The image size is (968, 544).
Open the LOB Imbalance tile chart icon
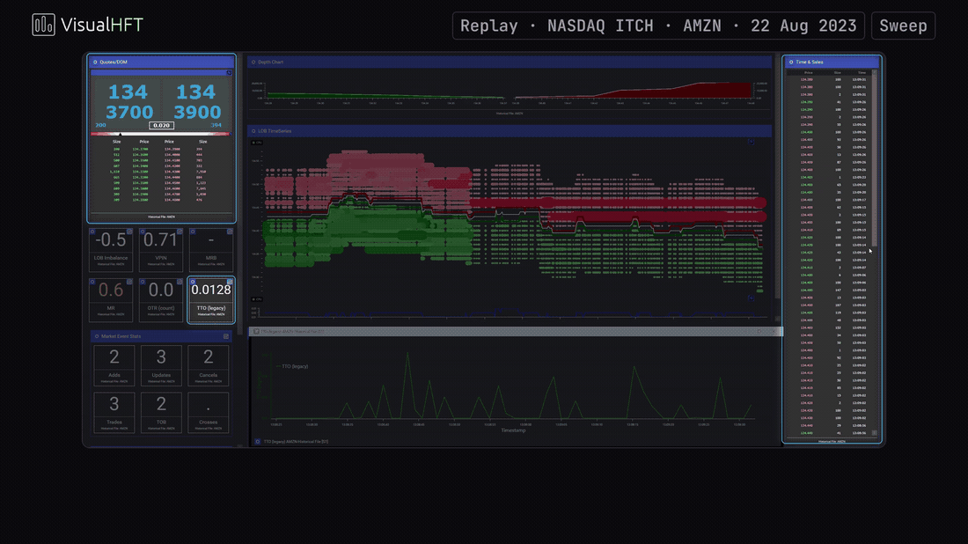tap(129, 232)
